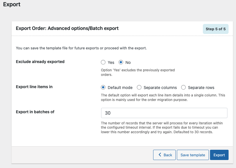Choose Separate rows for line items

click(x=183, y=88)
